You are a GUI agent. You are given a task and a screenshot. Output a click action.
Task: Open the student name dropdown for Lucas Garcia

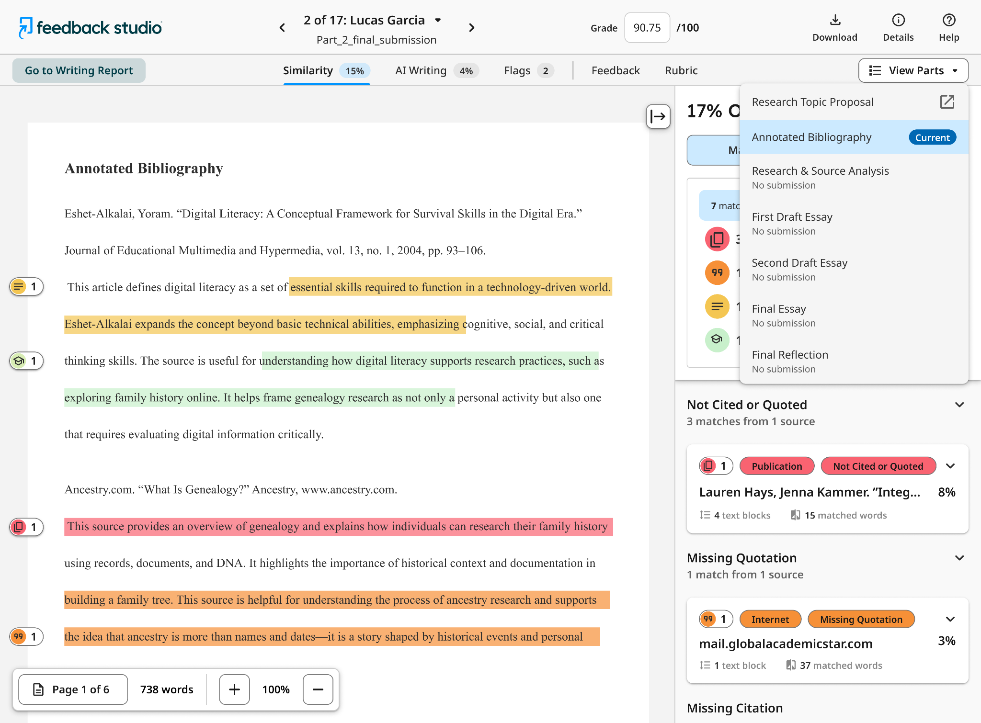click(438, 20)
